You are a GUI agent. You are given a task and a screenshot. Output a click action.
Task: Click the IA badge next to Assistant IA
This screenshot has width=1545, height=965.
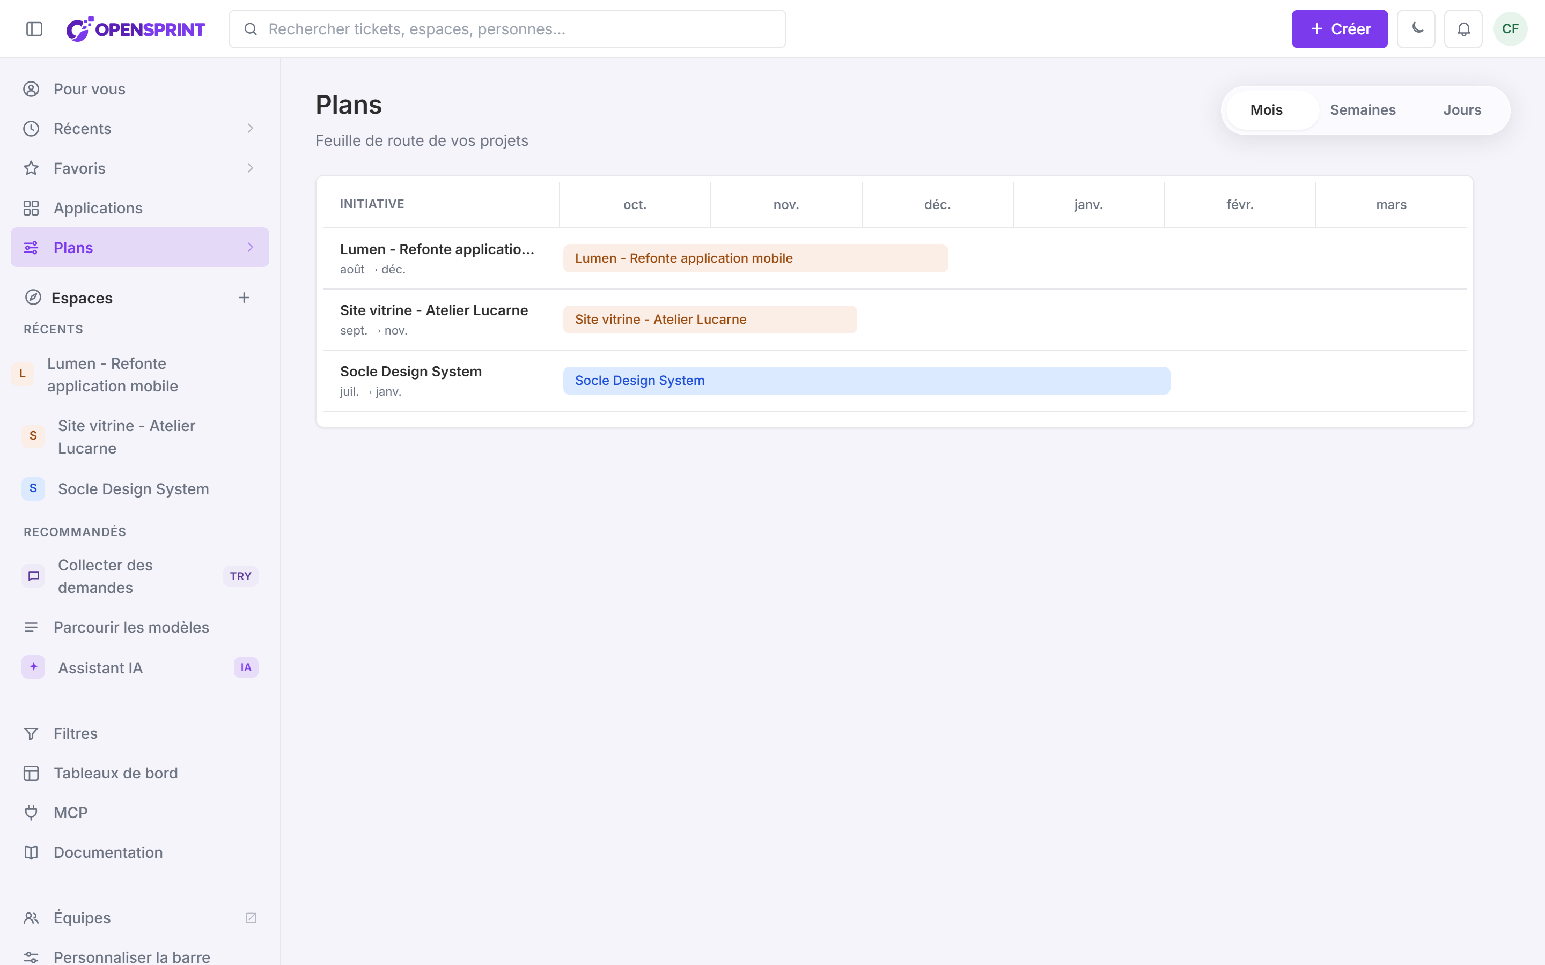pos(246,667)
